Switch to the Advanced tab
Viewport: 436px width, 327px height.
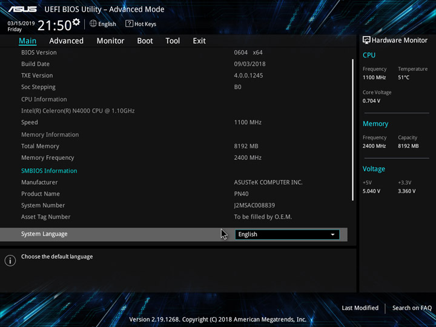click(x=66, y=41)
